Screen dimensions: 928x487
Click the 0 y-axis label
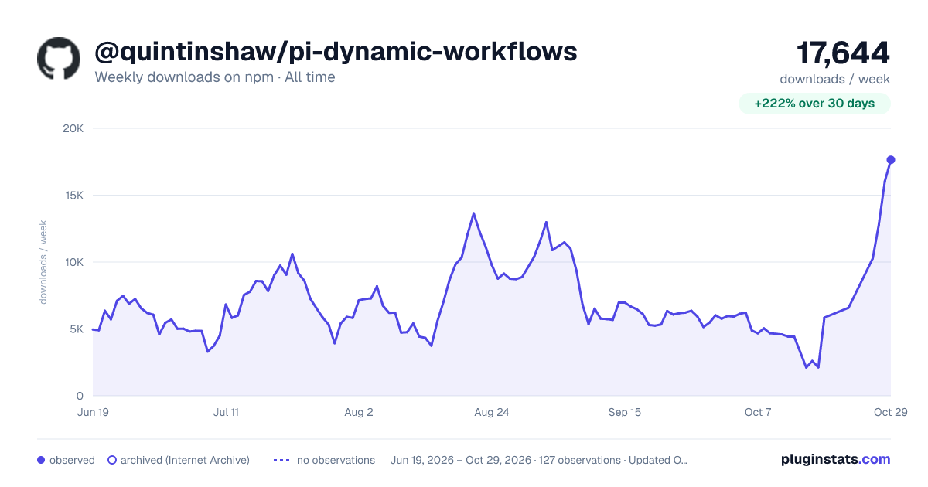pos(80,396)
